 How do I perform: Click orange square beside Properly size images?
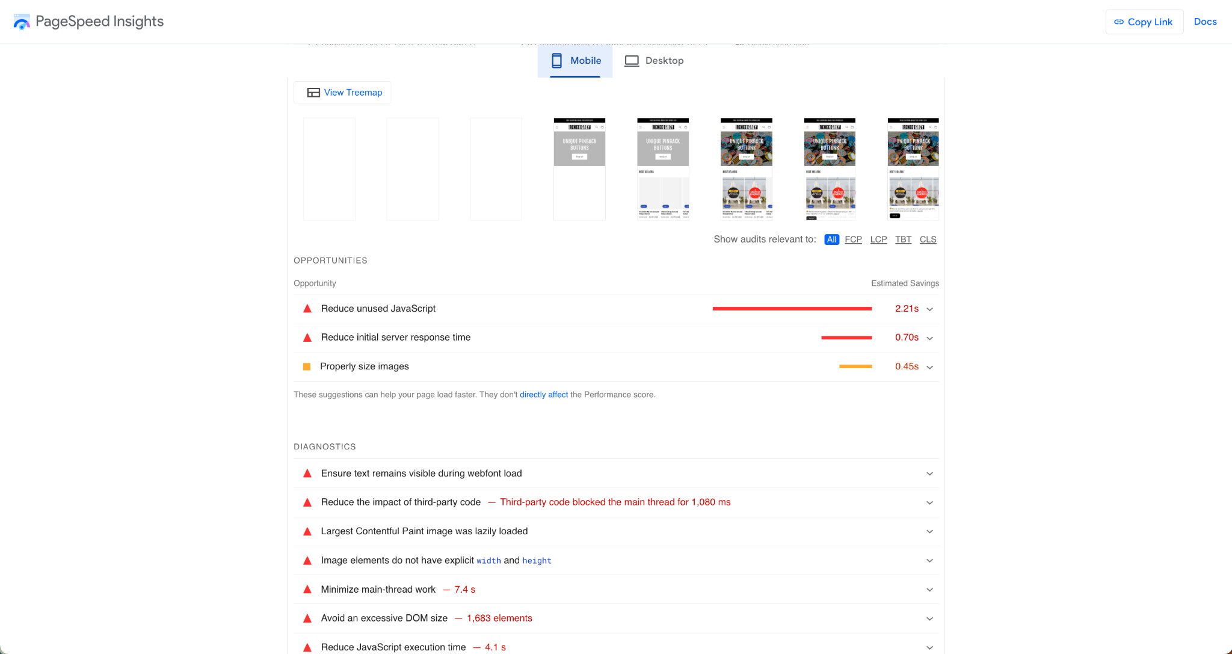[307, 366]
